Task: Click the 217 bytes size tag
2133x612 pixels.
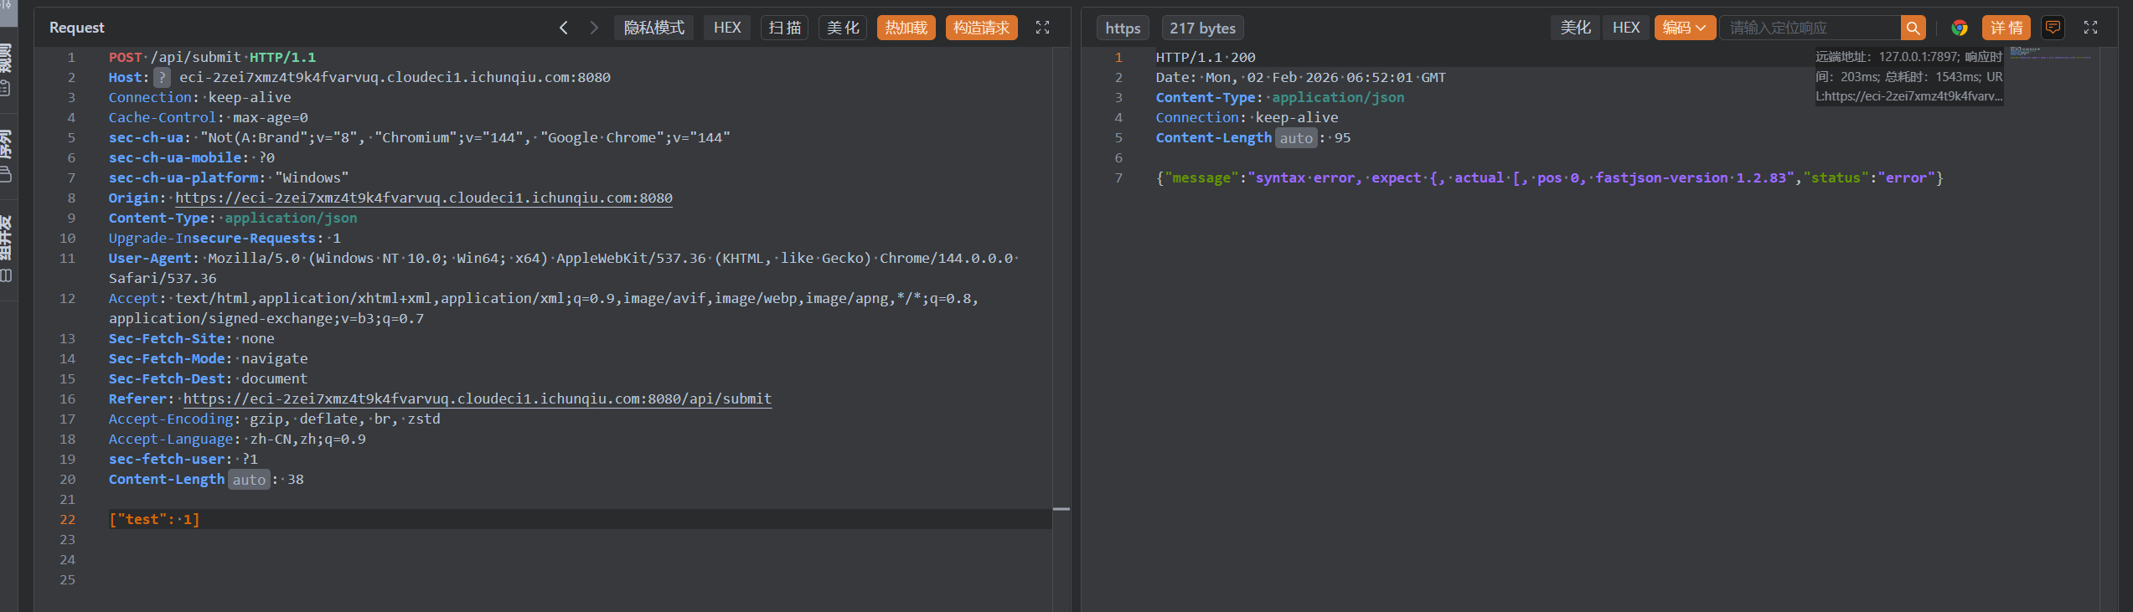Action: click(1202, 28)
